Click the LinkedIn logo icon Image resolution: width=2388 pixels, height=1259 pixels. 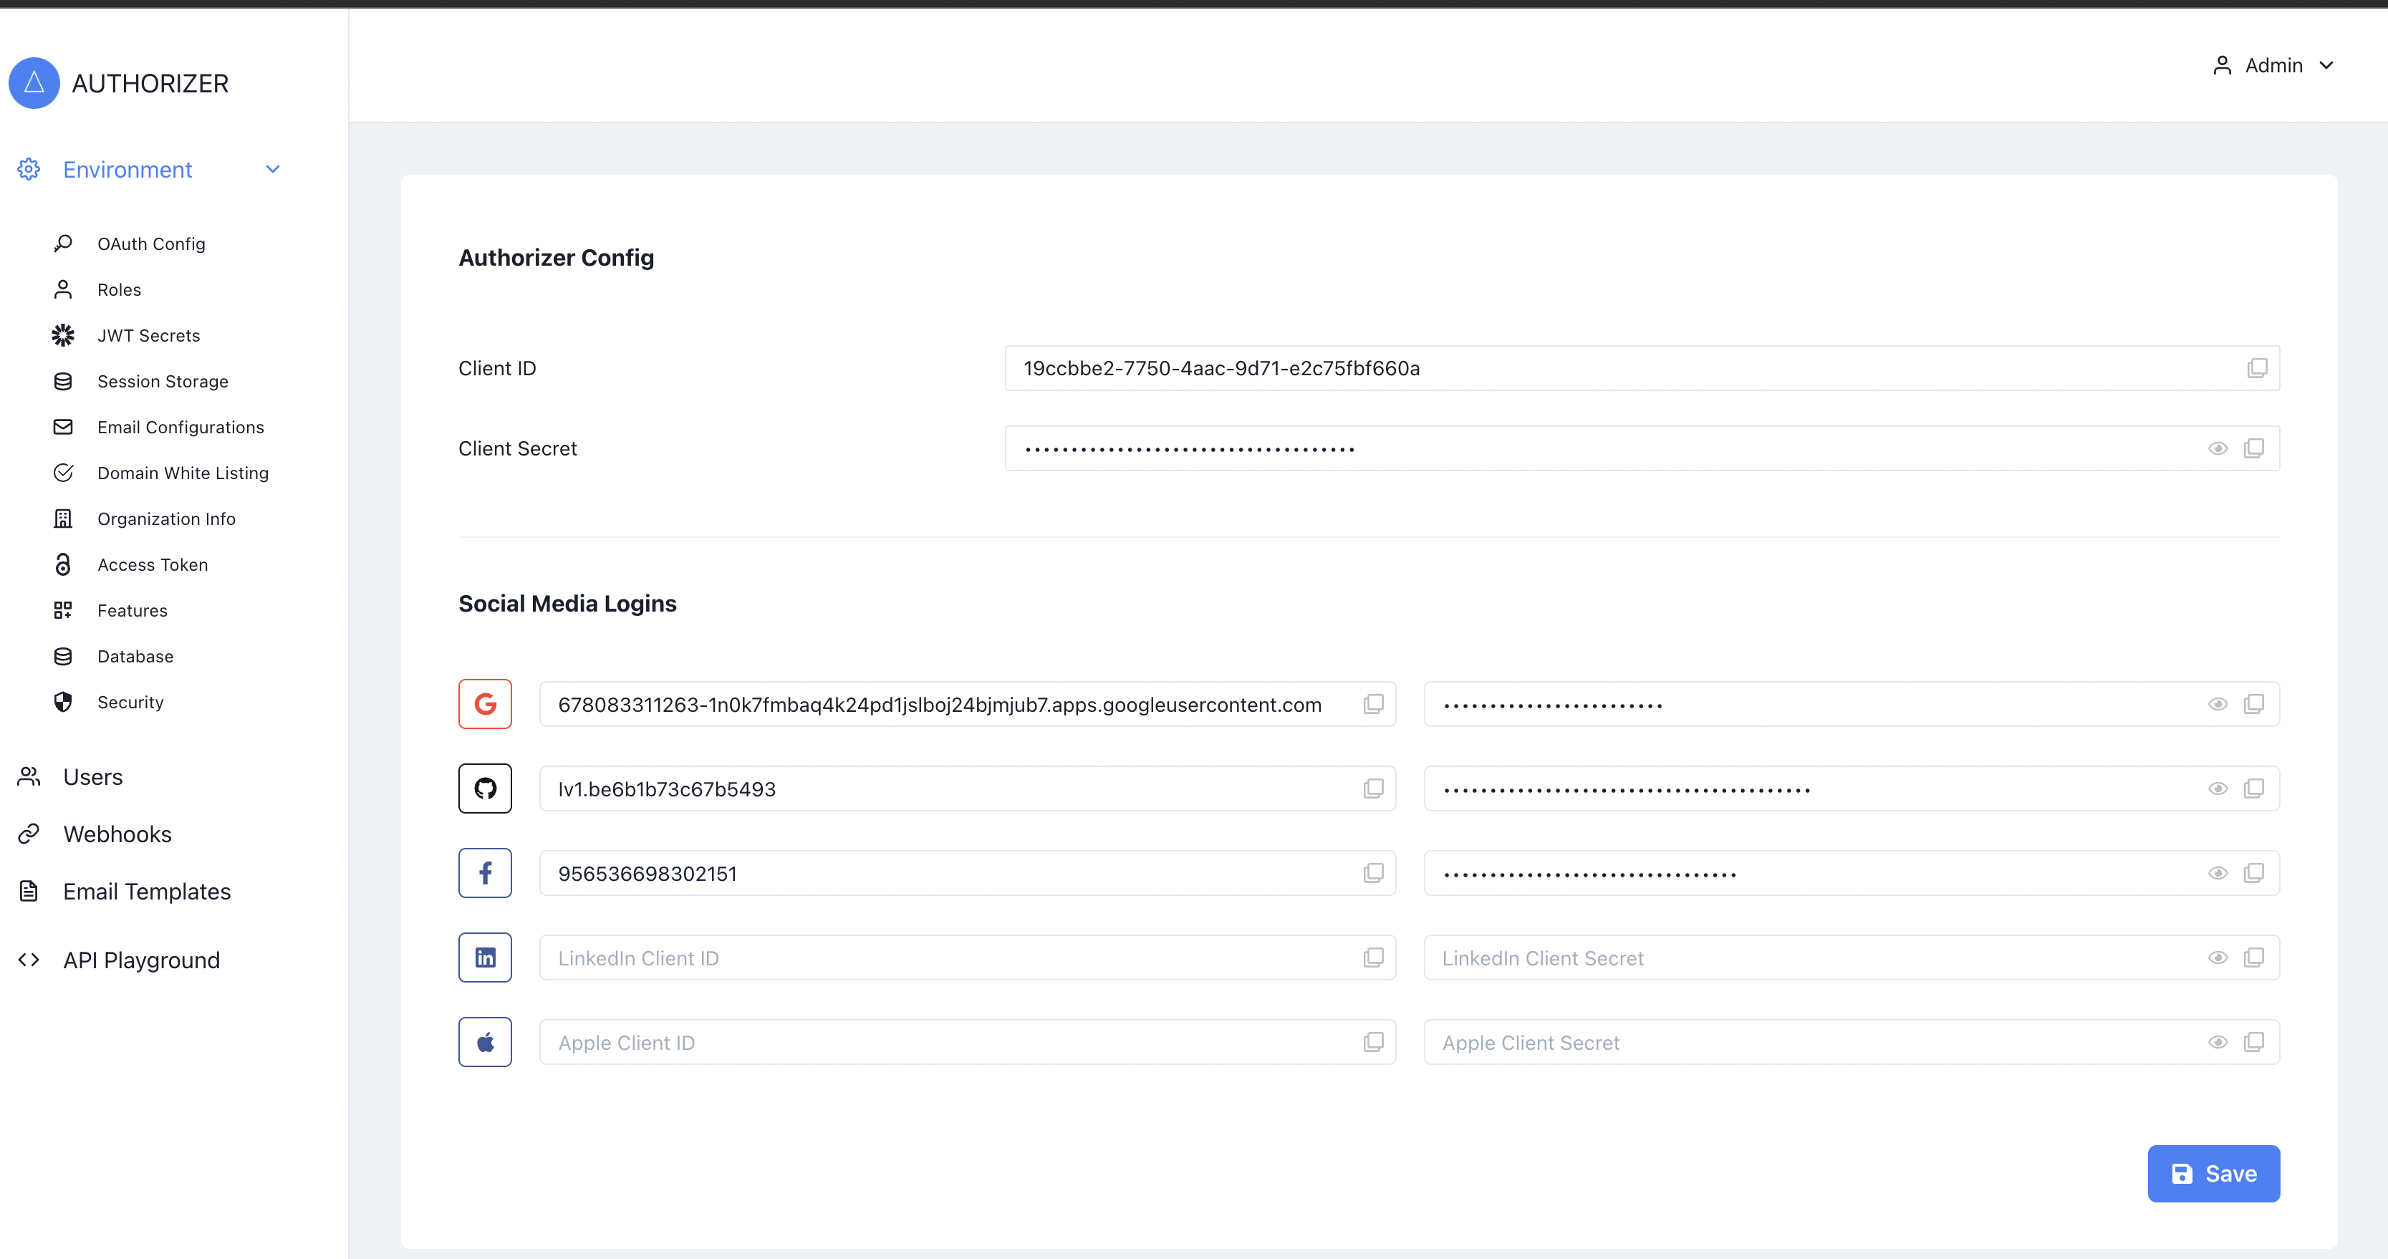tap(485, 957)
